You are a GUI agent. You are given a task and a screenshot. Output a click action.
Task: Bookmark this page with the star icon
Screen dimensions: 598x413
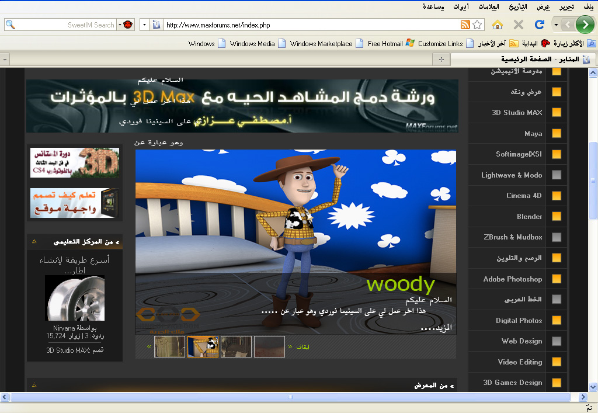477,25
